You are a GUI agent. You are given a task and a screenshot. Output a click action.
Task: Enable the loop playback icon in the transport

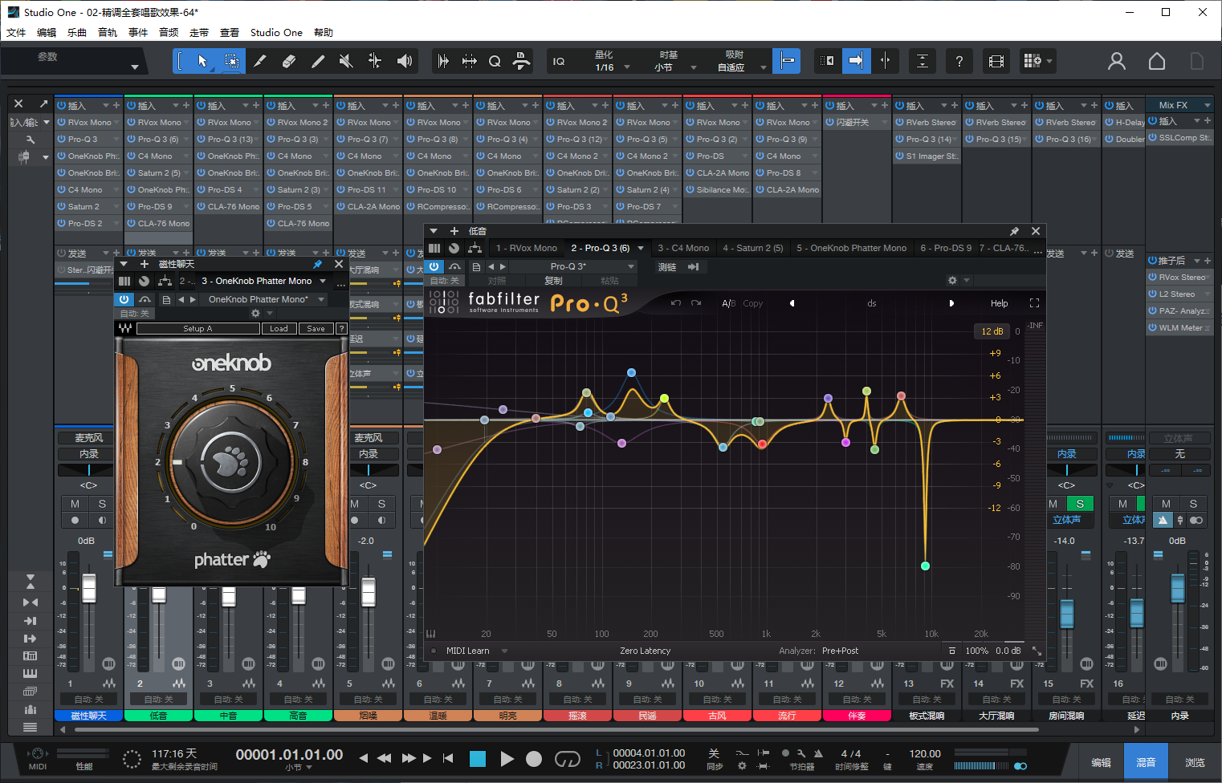568,759
